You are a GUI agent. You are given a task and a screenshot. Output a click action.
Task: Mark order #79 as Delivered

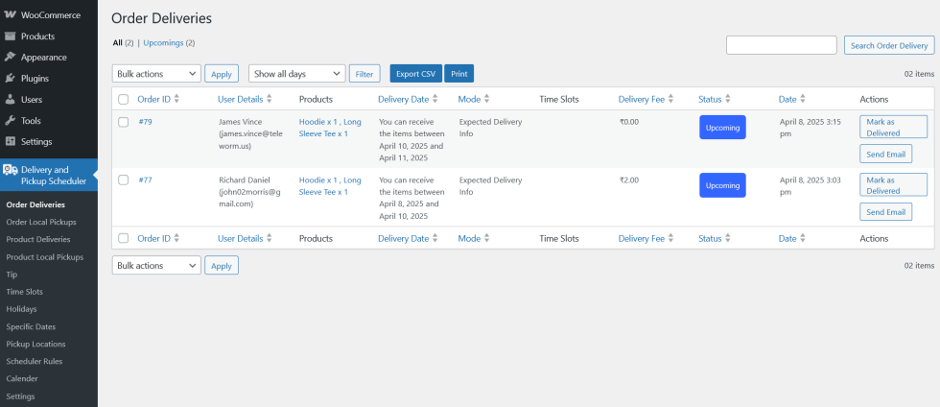(x=893, y=127)
